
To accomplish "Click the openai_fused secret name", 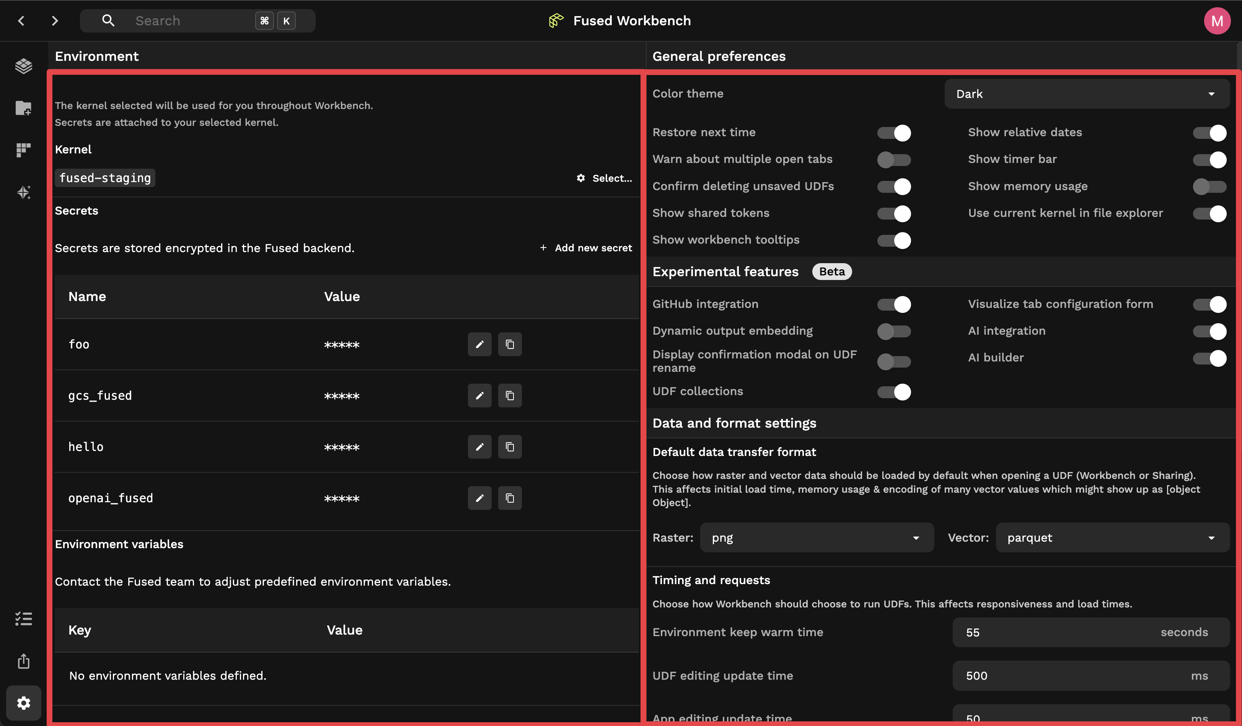I will (111, 498).
